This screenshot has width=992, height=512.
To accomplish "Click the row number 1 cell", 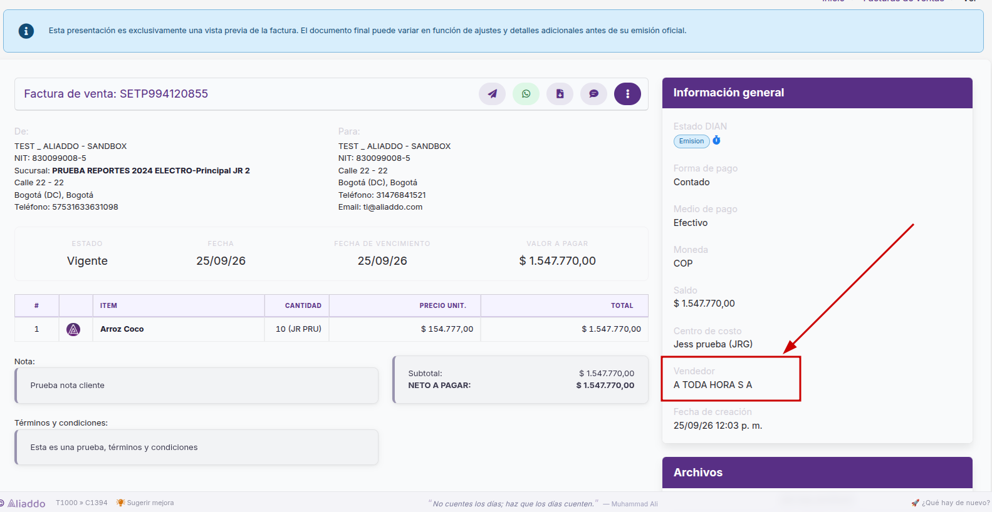I will 37,329.
